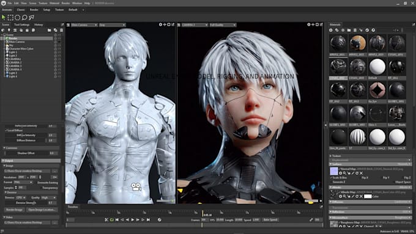Screen dimensions: 416x234
Task: Open the Main Camera viewport dropdown
Action: tap(84, 25)
